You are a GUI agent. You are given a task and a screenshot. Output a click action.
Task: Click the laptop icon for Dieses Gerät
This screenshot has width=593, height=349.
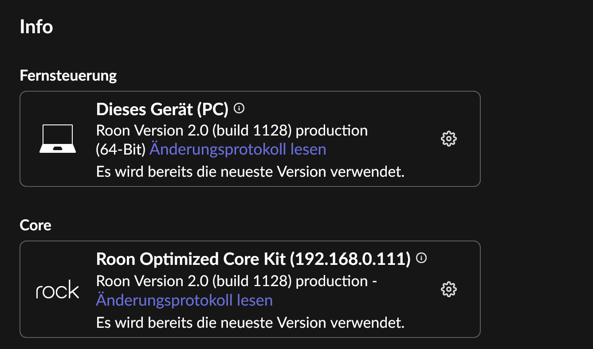click(x=58, y=139)
